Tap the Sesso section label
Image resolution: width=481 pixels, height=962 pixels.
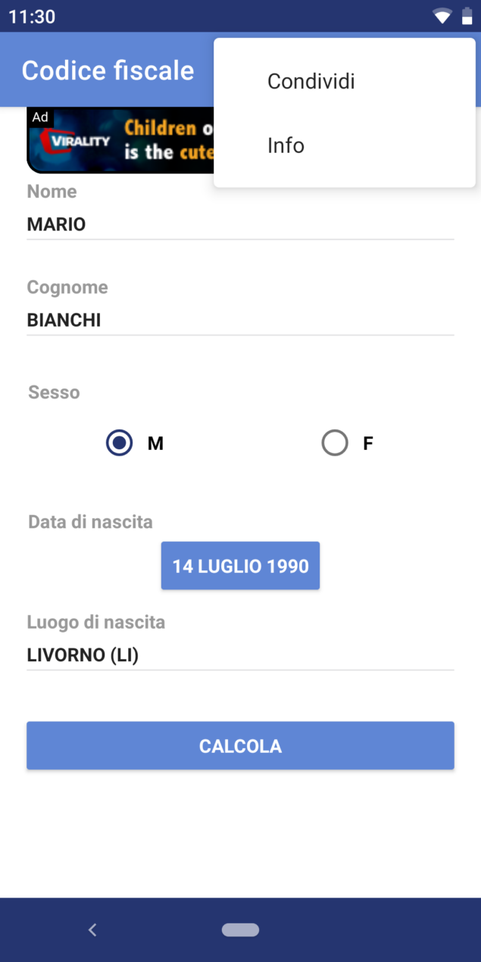click(x=53, y=392)
